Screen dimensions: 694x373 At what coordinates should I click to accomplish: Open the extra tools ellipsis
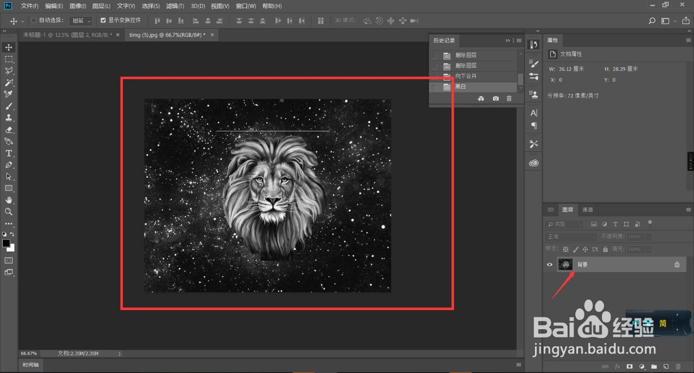point(9,224)
